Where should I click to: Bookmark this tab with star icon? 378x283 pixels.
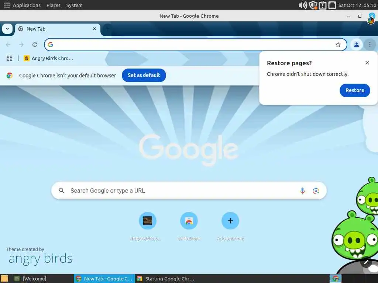point(338,45)
